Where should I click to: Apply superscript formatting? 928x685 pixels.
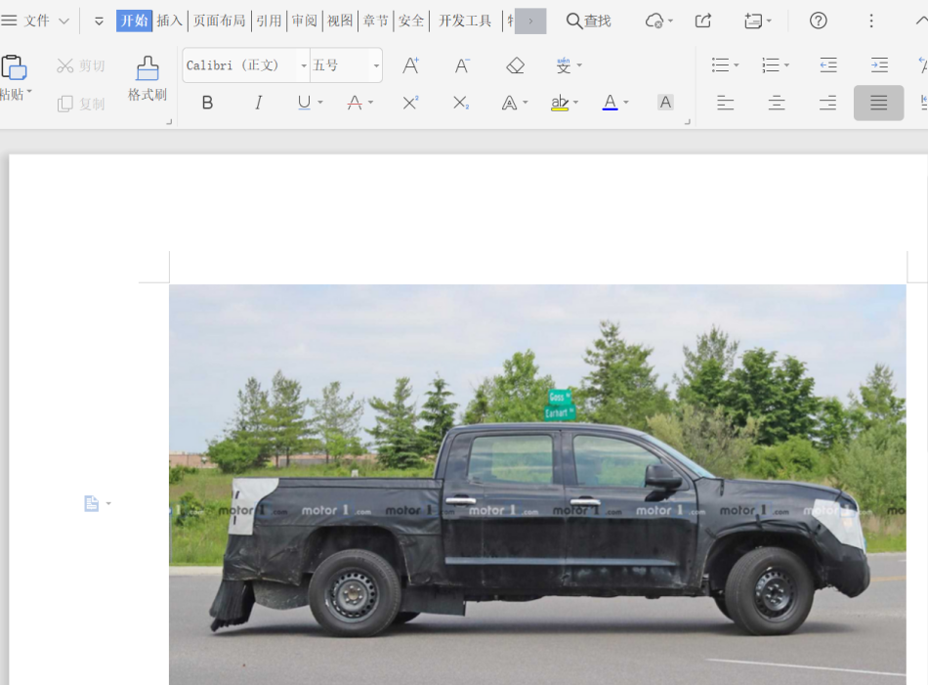[x=411, y=103]
